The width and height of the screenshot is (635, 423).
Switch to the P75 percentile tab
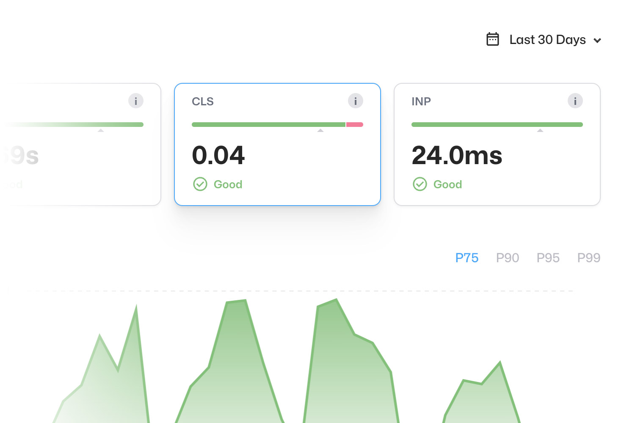pyautogui.click(x=467, y=258)
